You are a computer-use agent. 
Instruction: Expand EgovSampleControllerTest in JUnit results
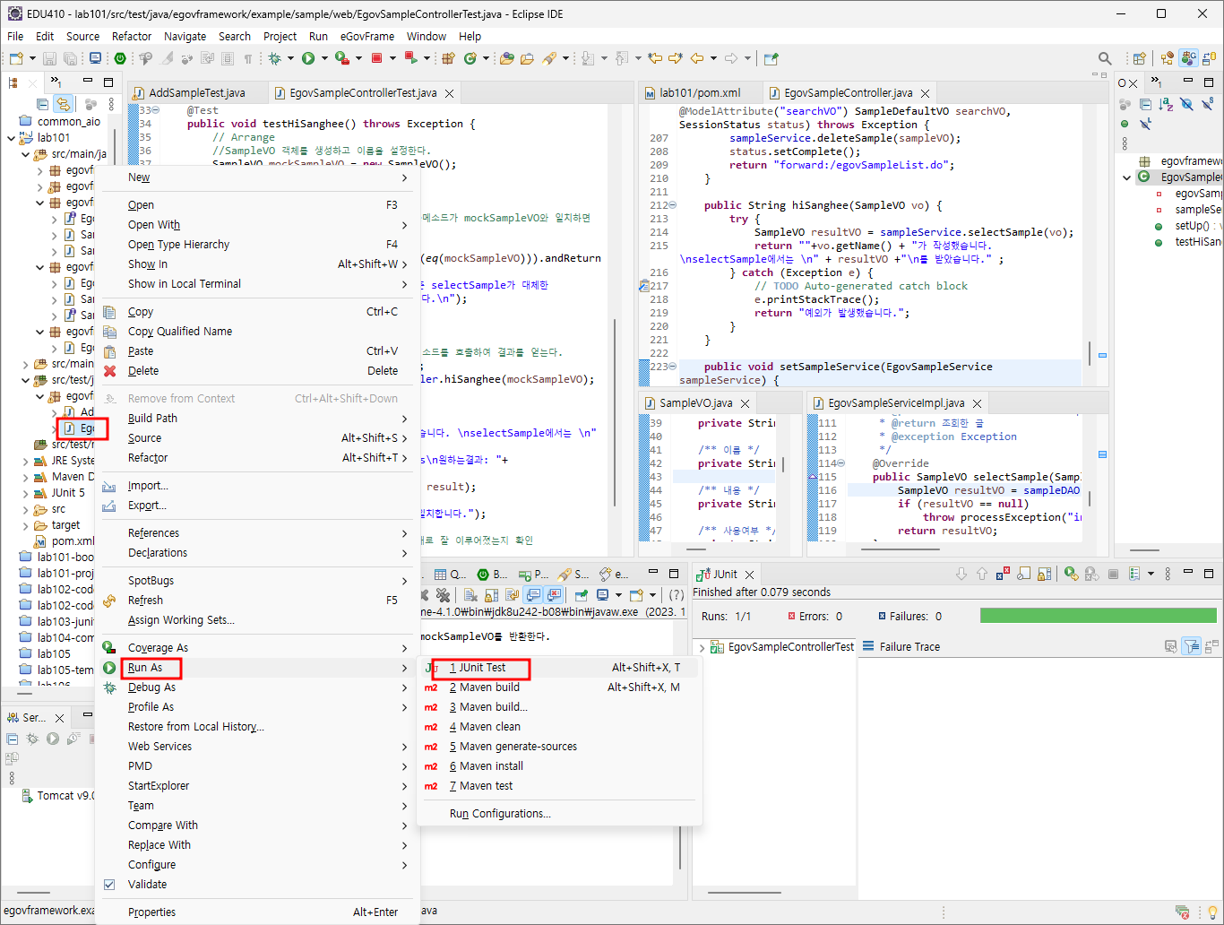coord(702,647)
